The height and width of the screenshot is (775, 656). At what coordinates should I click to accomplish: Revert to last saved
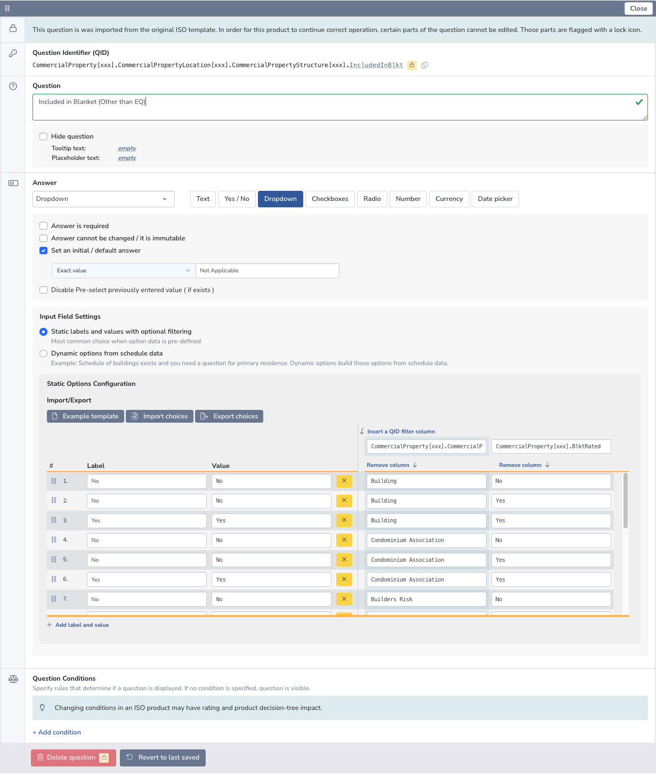(163, 758)
